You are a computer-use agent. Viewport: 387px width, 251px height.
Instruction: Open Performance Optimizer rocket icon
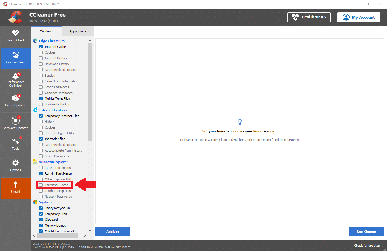click(x=16, y=76)
